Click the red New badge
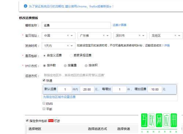183x134 pixels. [x=51, y=120]
